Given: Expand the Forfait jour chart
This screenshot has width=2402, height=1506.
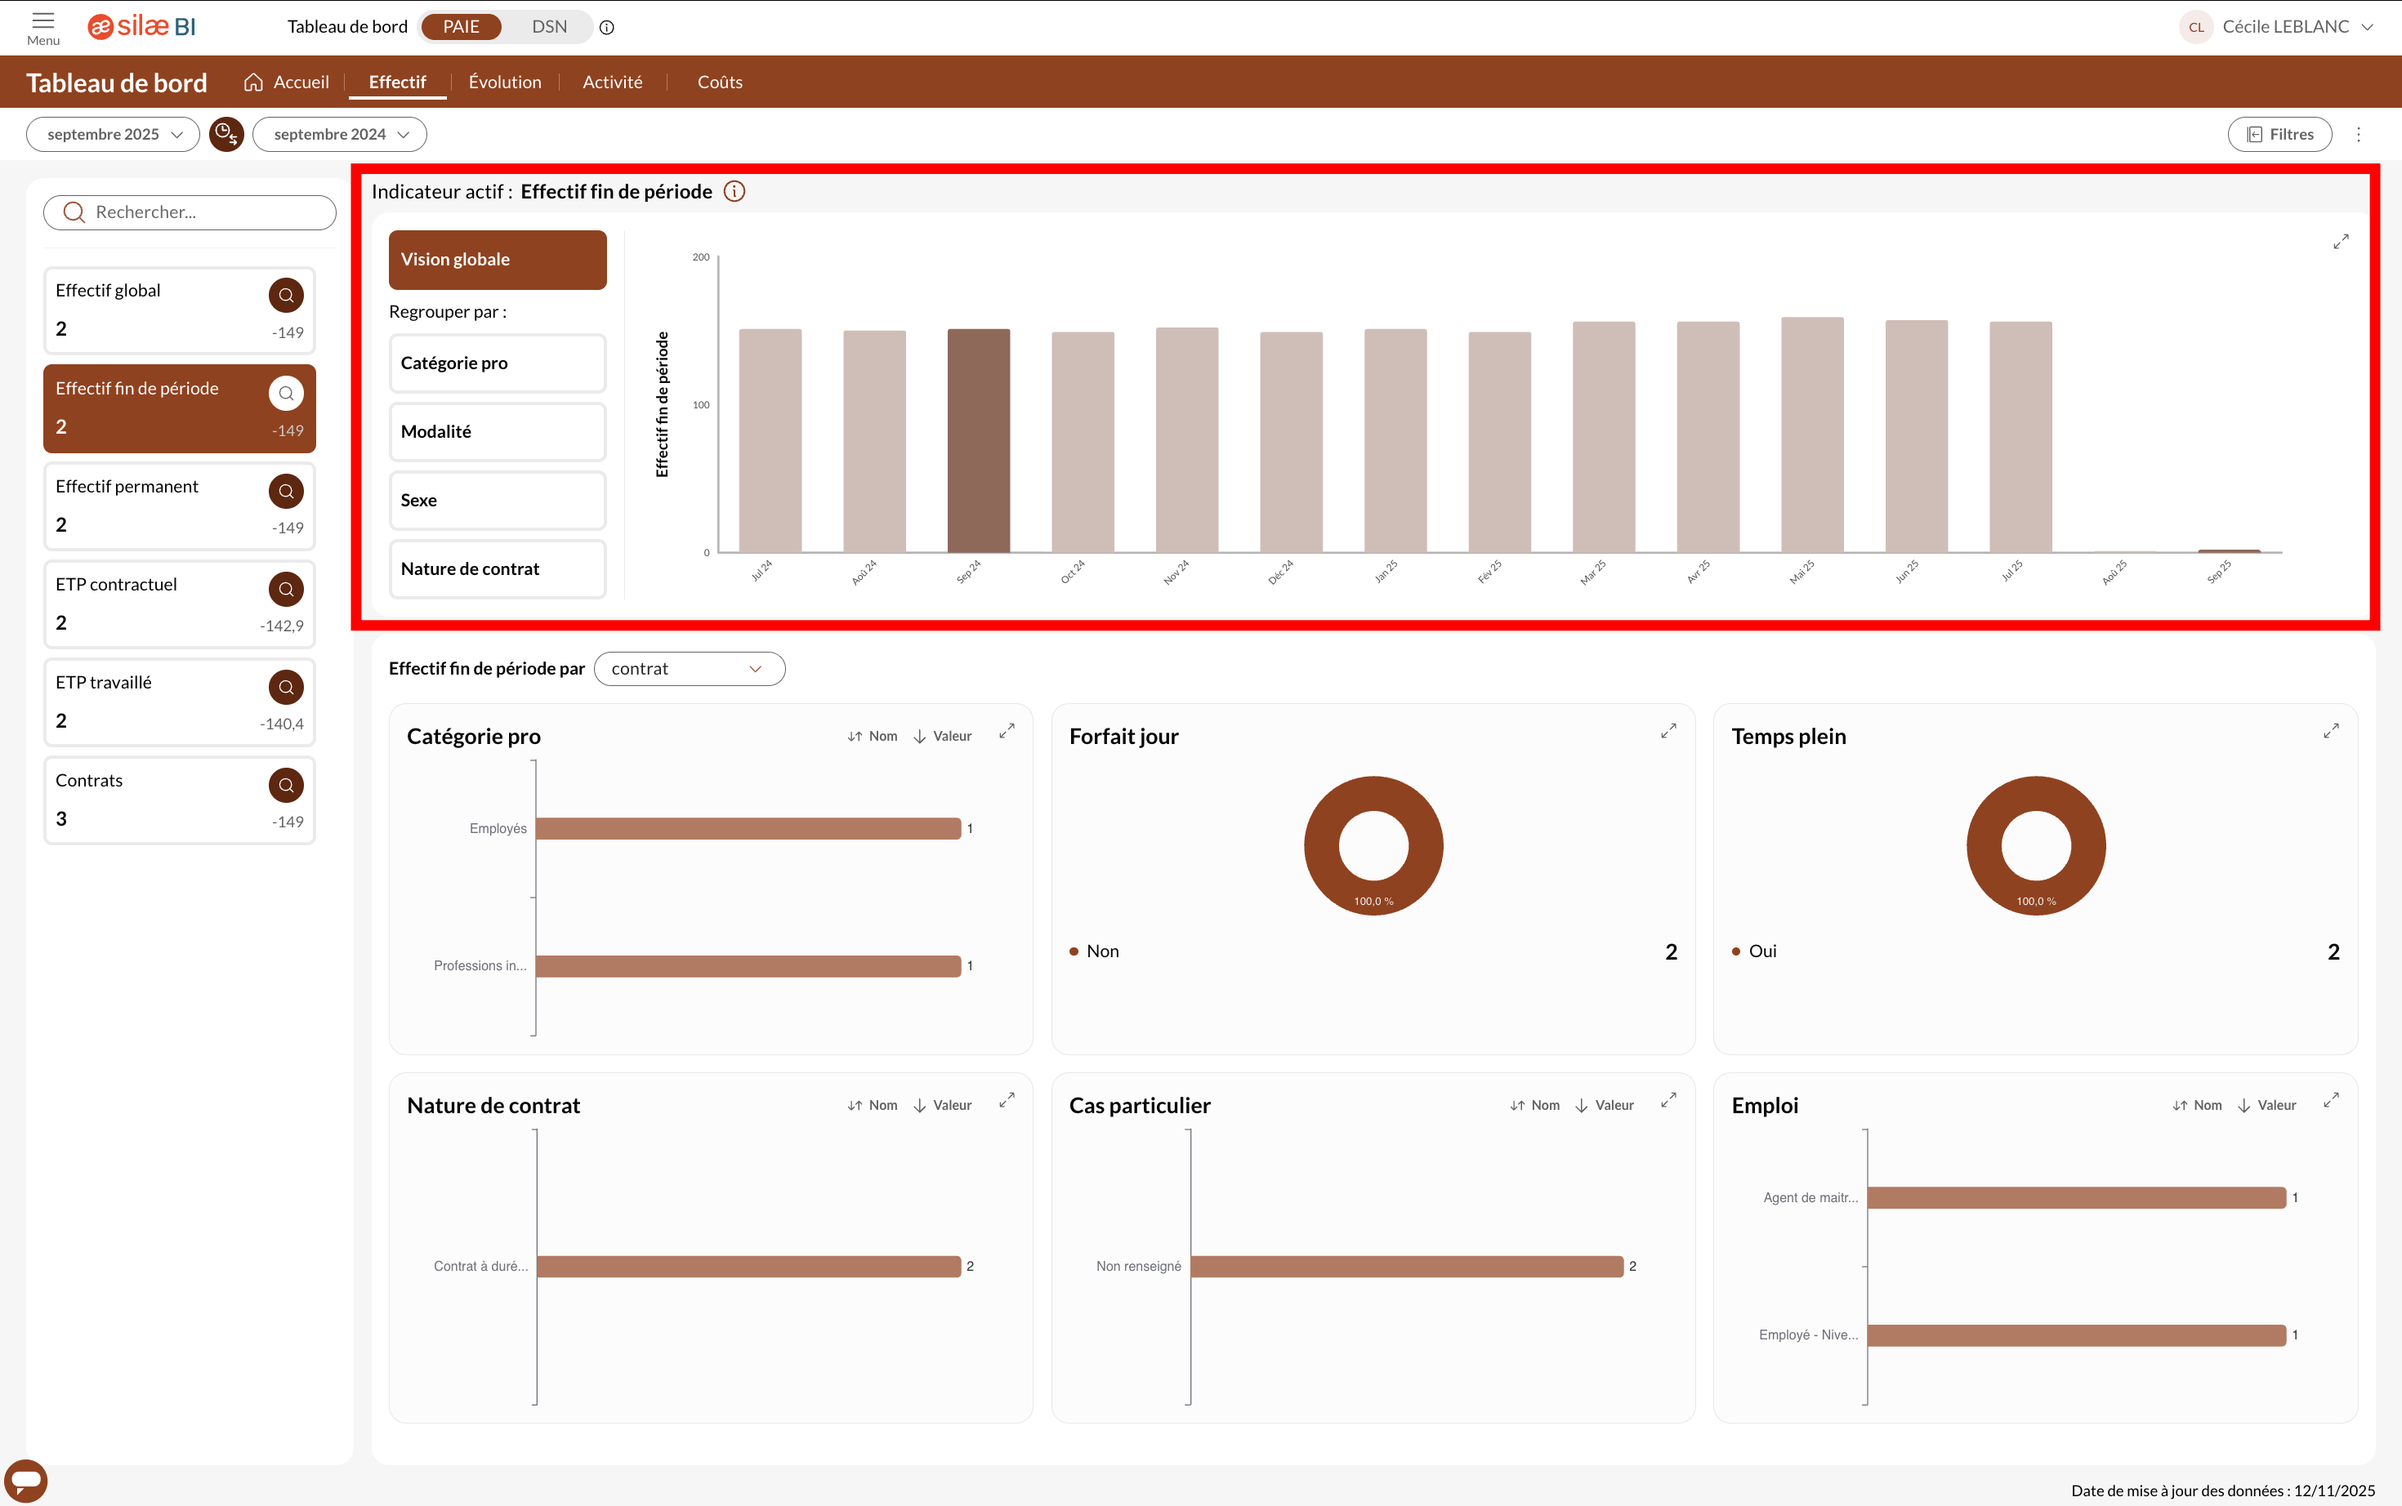Looking at the screenshot, I should (1668, 732).
